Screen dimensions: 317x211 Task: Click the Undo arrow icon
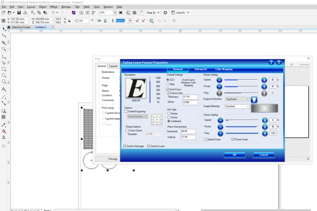(53, 13)
